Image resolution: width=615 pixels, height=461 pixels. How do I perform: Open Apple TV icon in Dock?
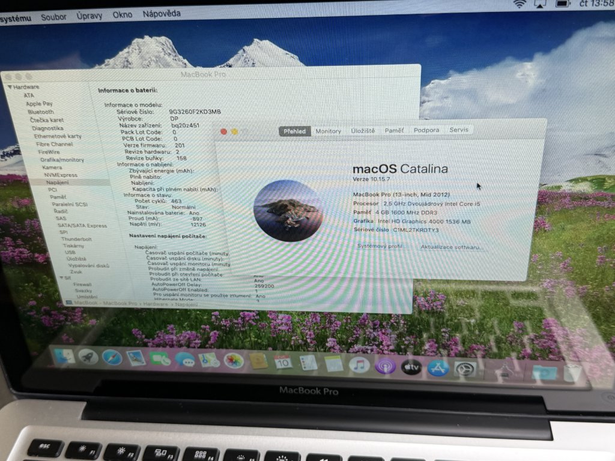(x=411, y=367)
